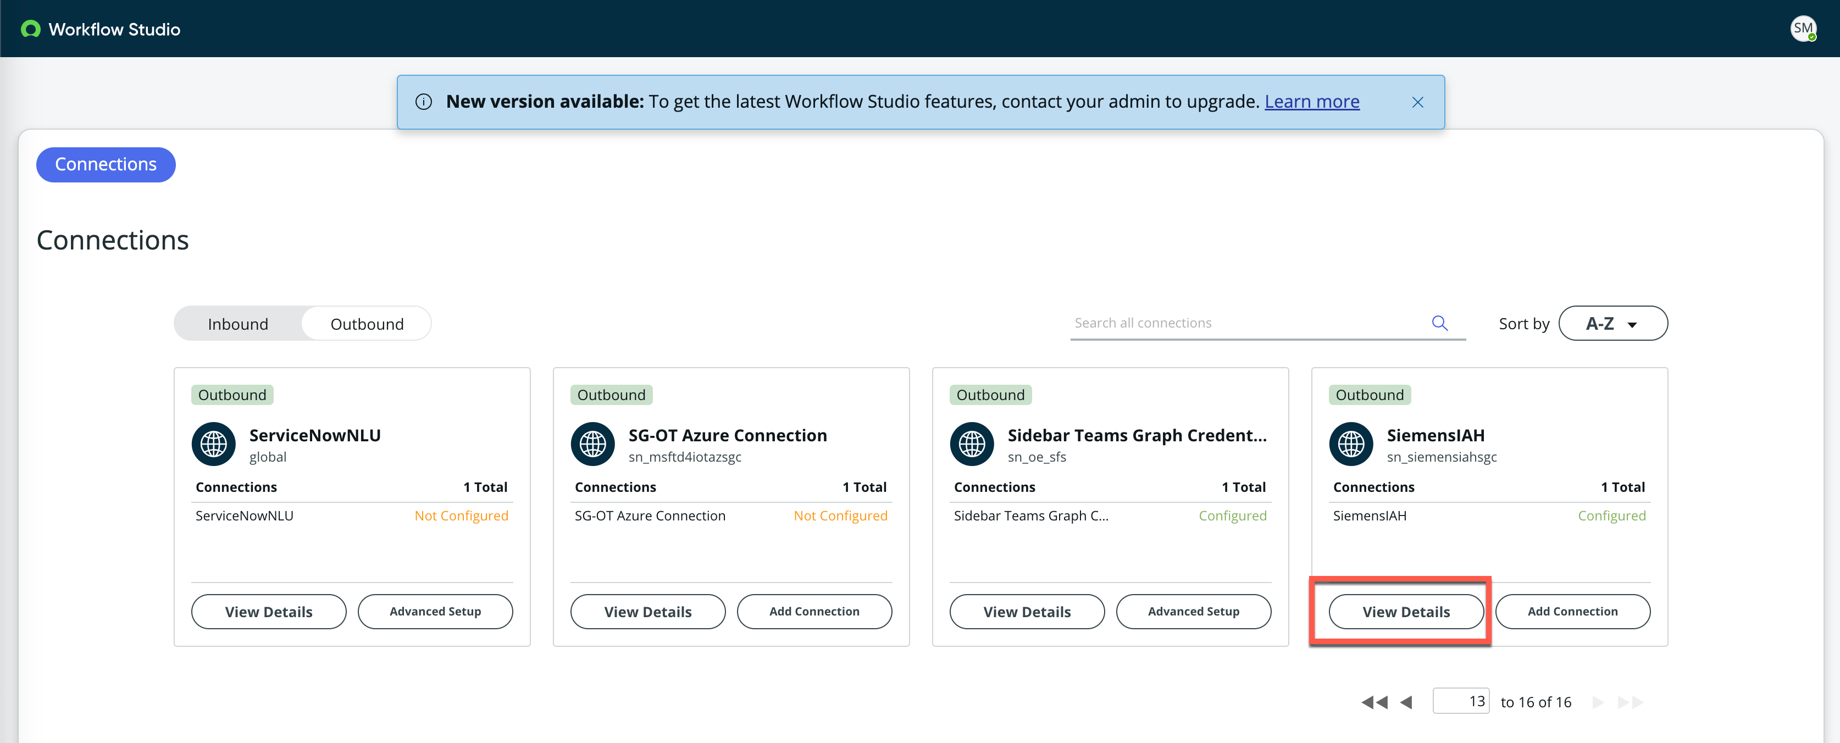The image size is (1840, 743).
Task: Switch to Outbound connections
Action: coord(367,324)
